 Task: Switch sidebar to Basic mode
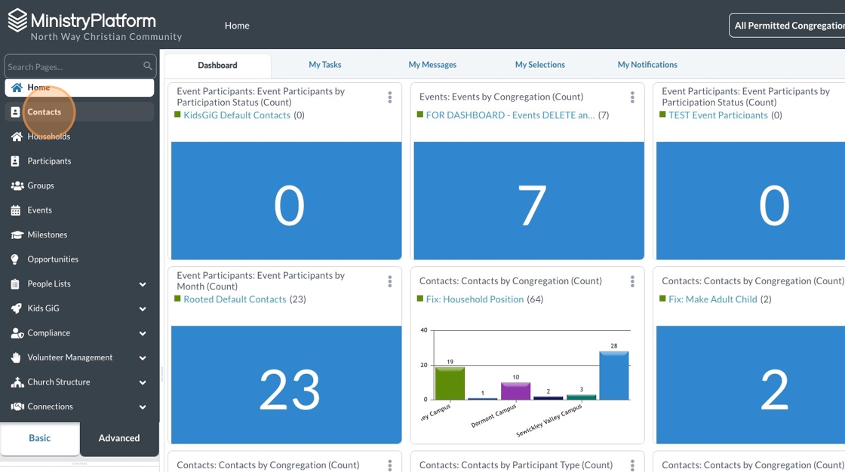40,438
